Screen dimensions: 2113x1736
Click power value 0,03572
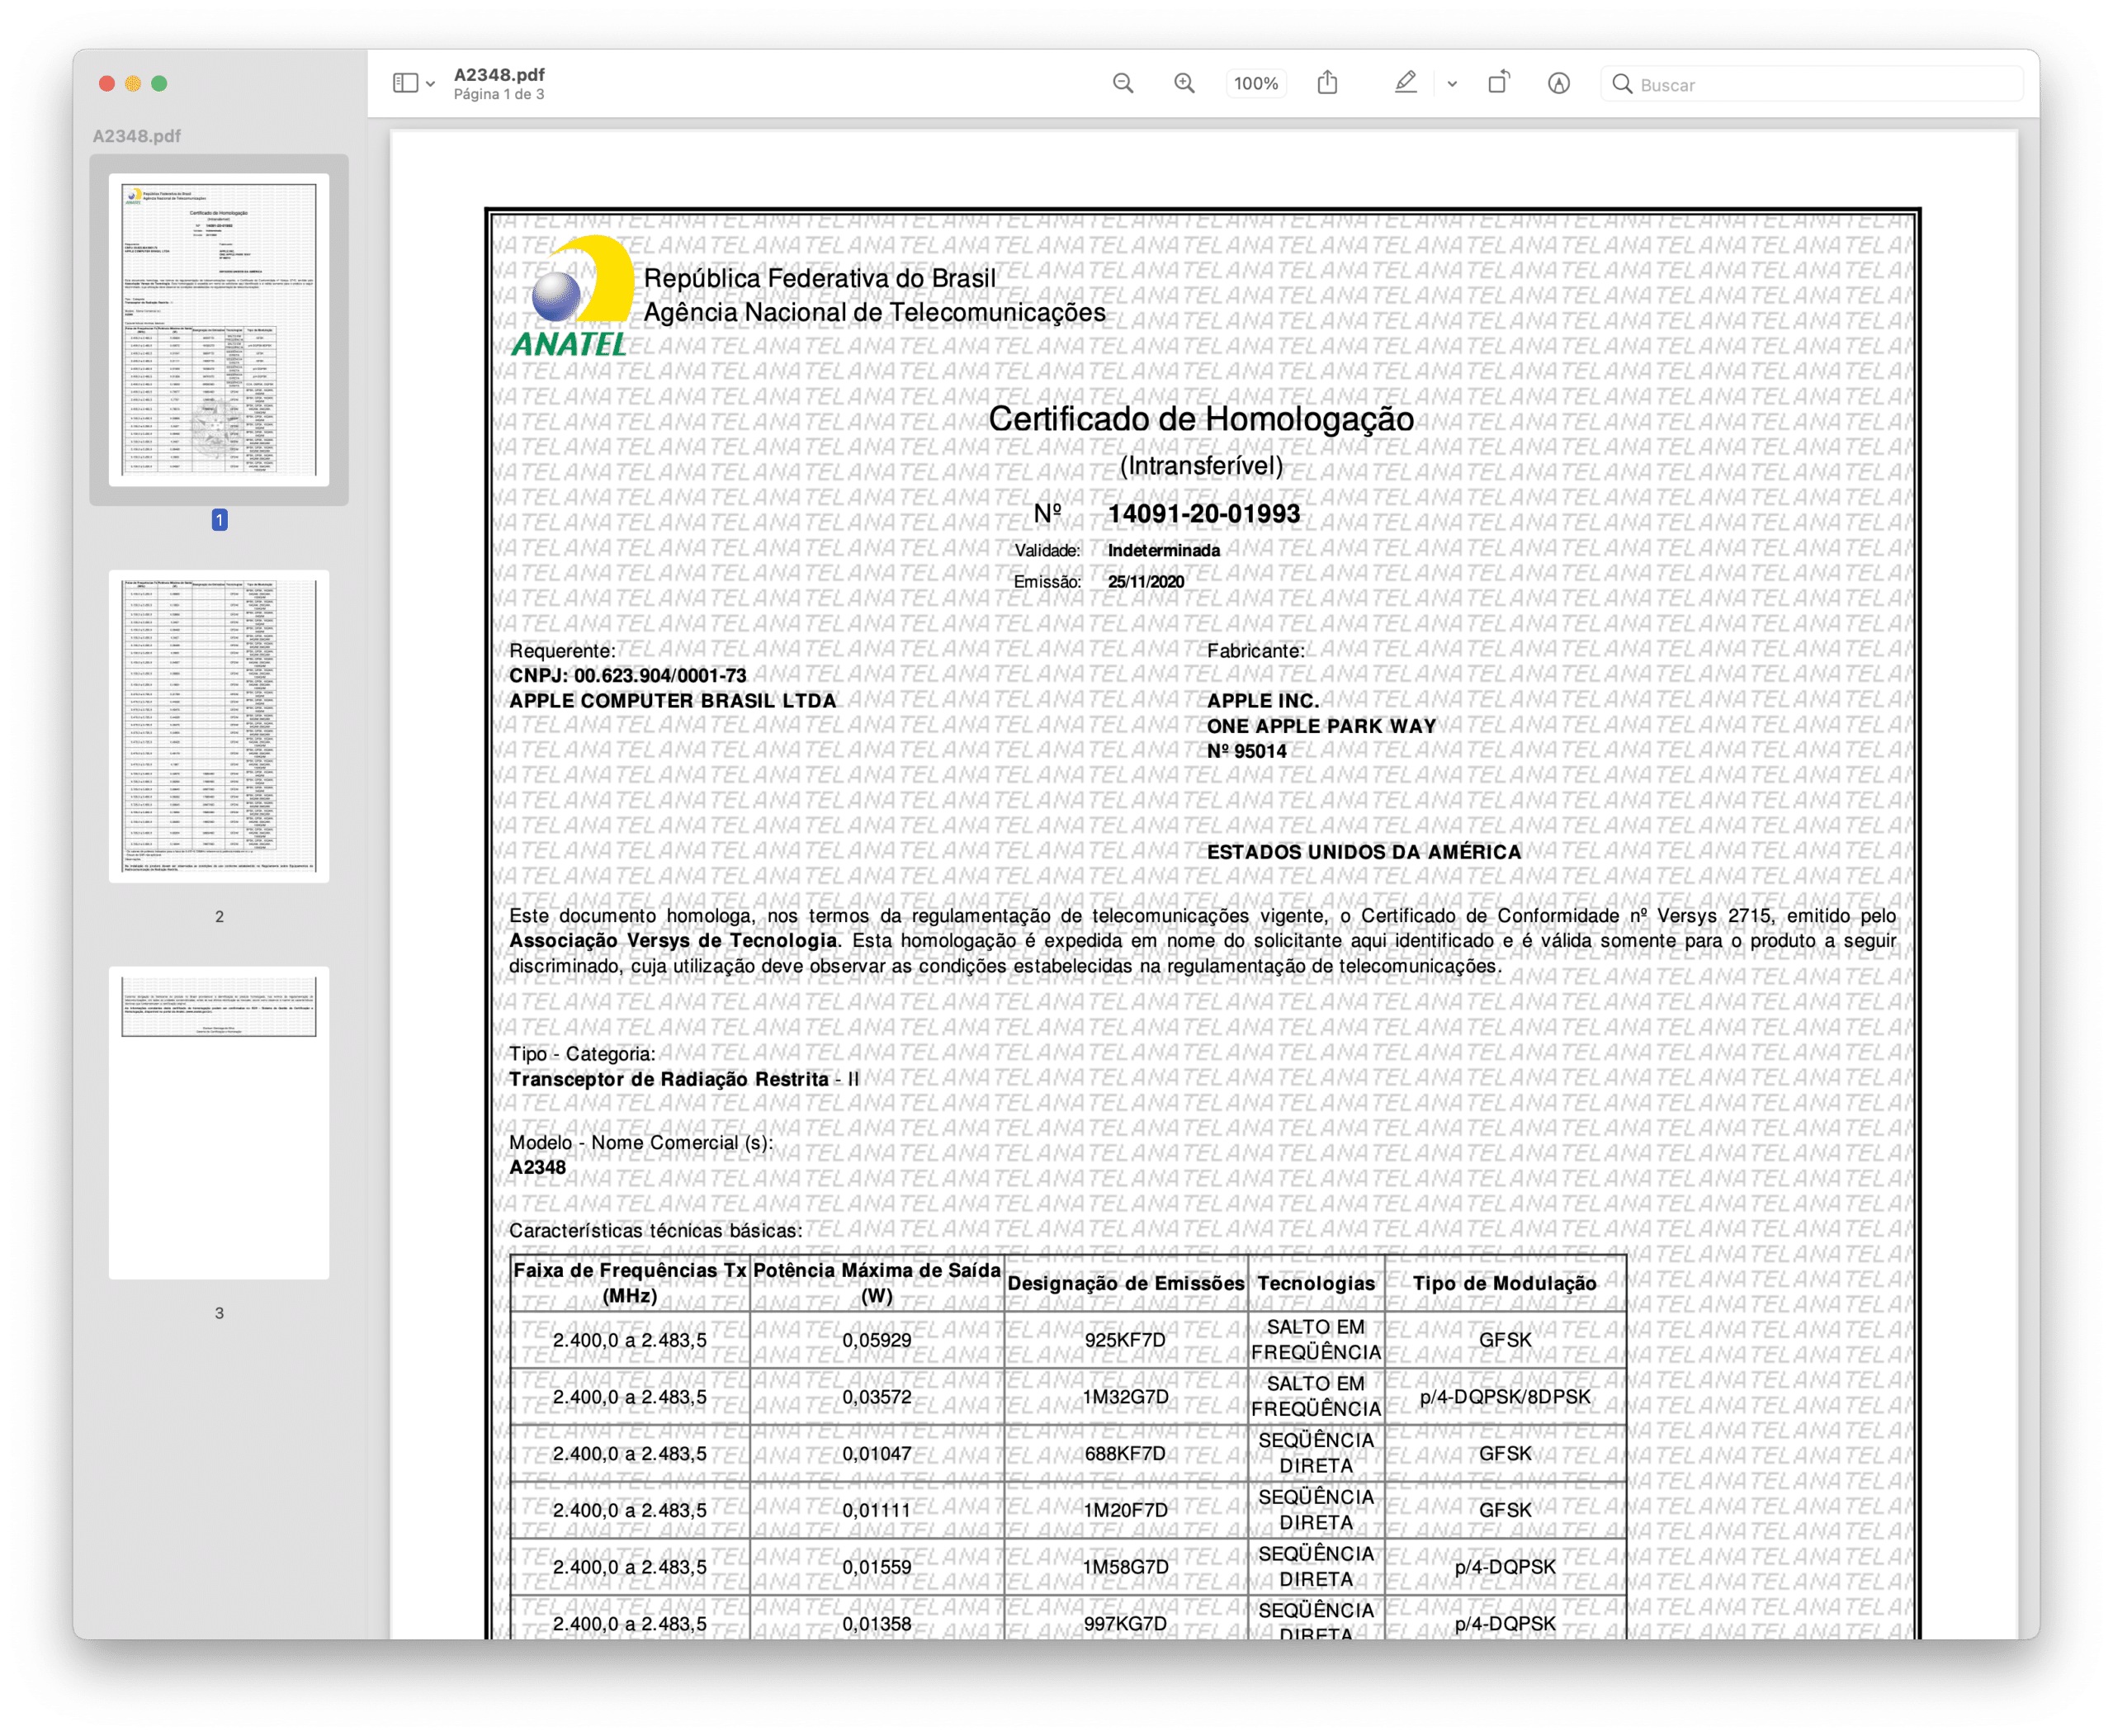coord(876,1397)
